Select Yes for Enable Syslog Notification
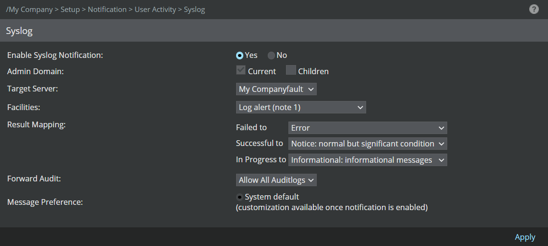The height and width of the screenshot is (246, 548). coord(239,56)
